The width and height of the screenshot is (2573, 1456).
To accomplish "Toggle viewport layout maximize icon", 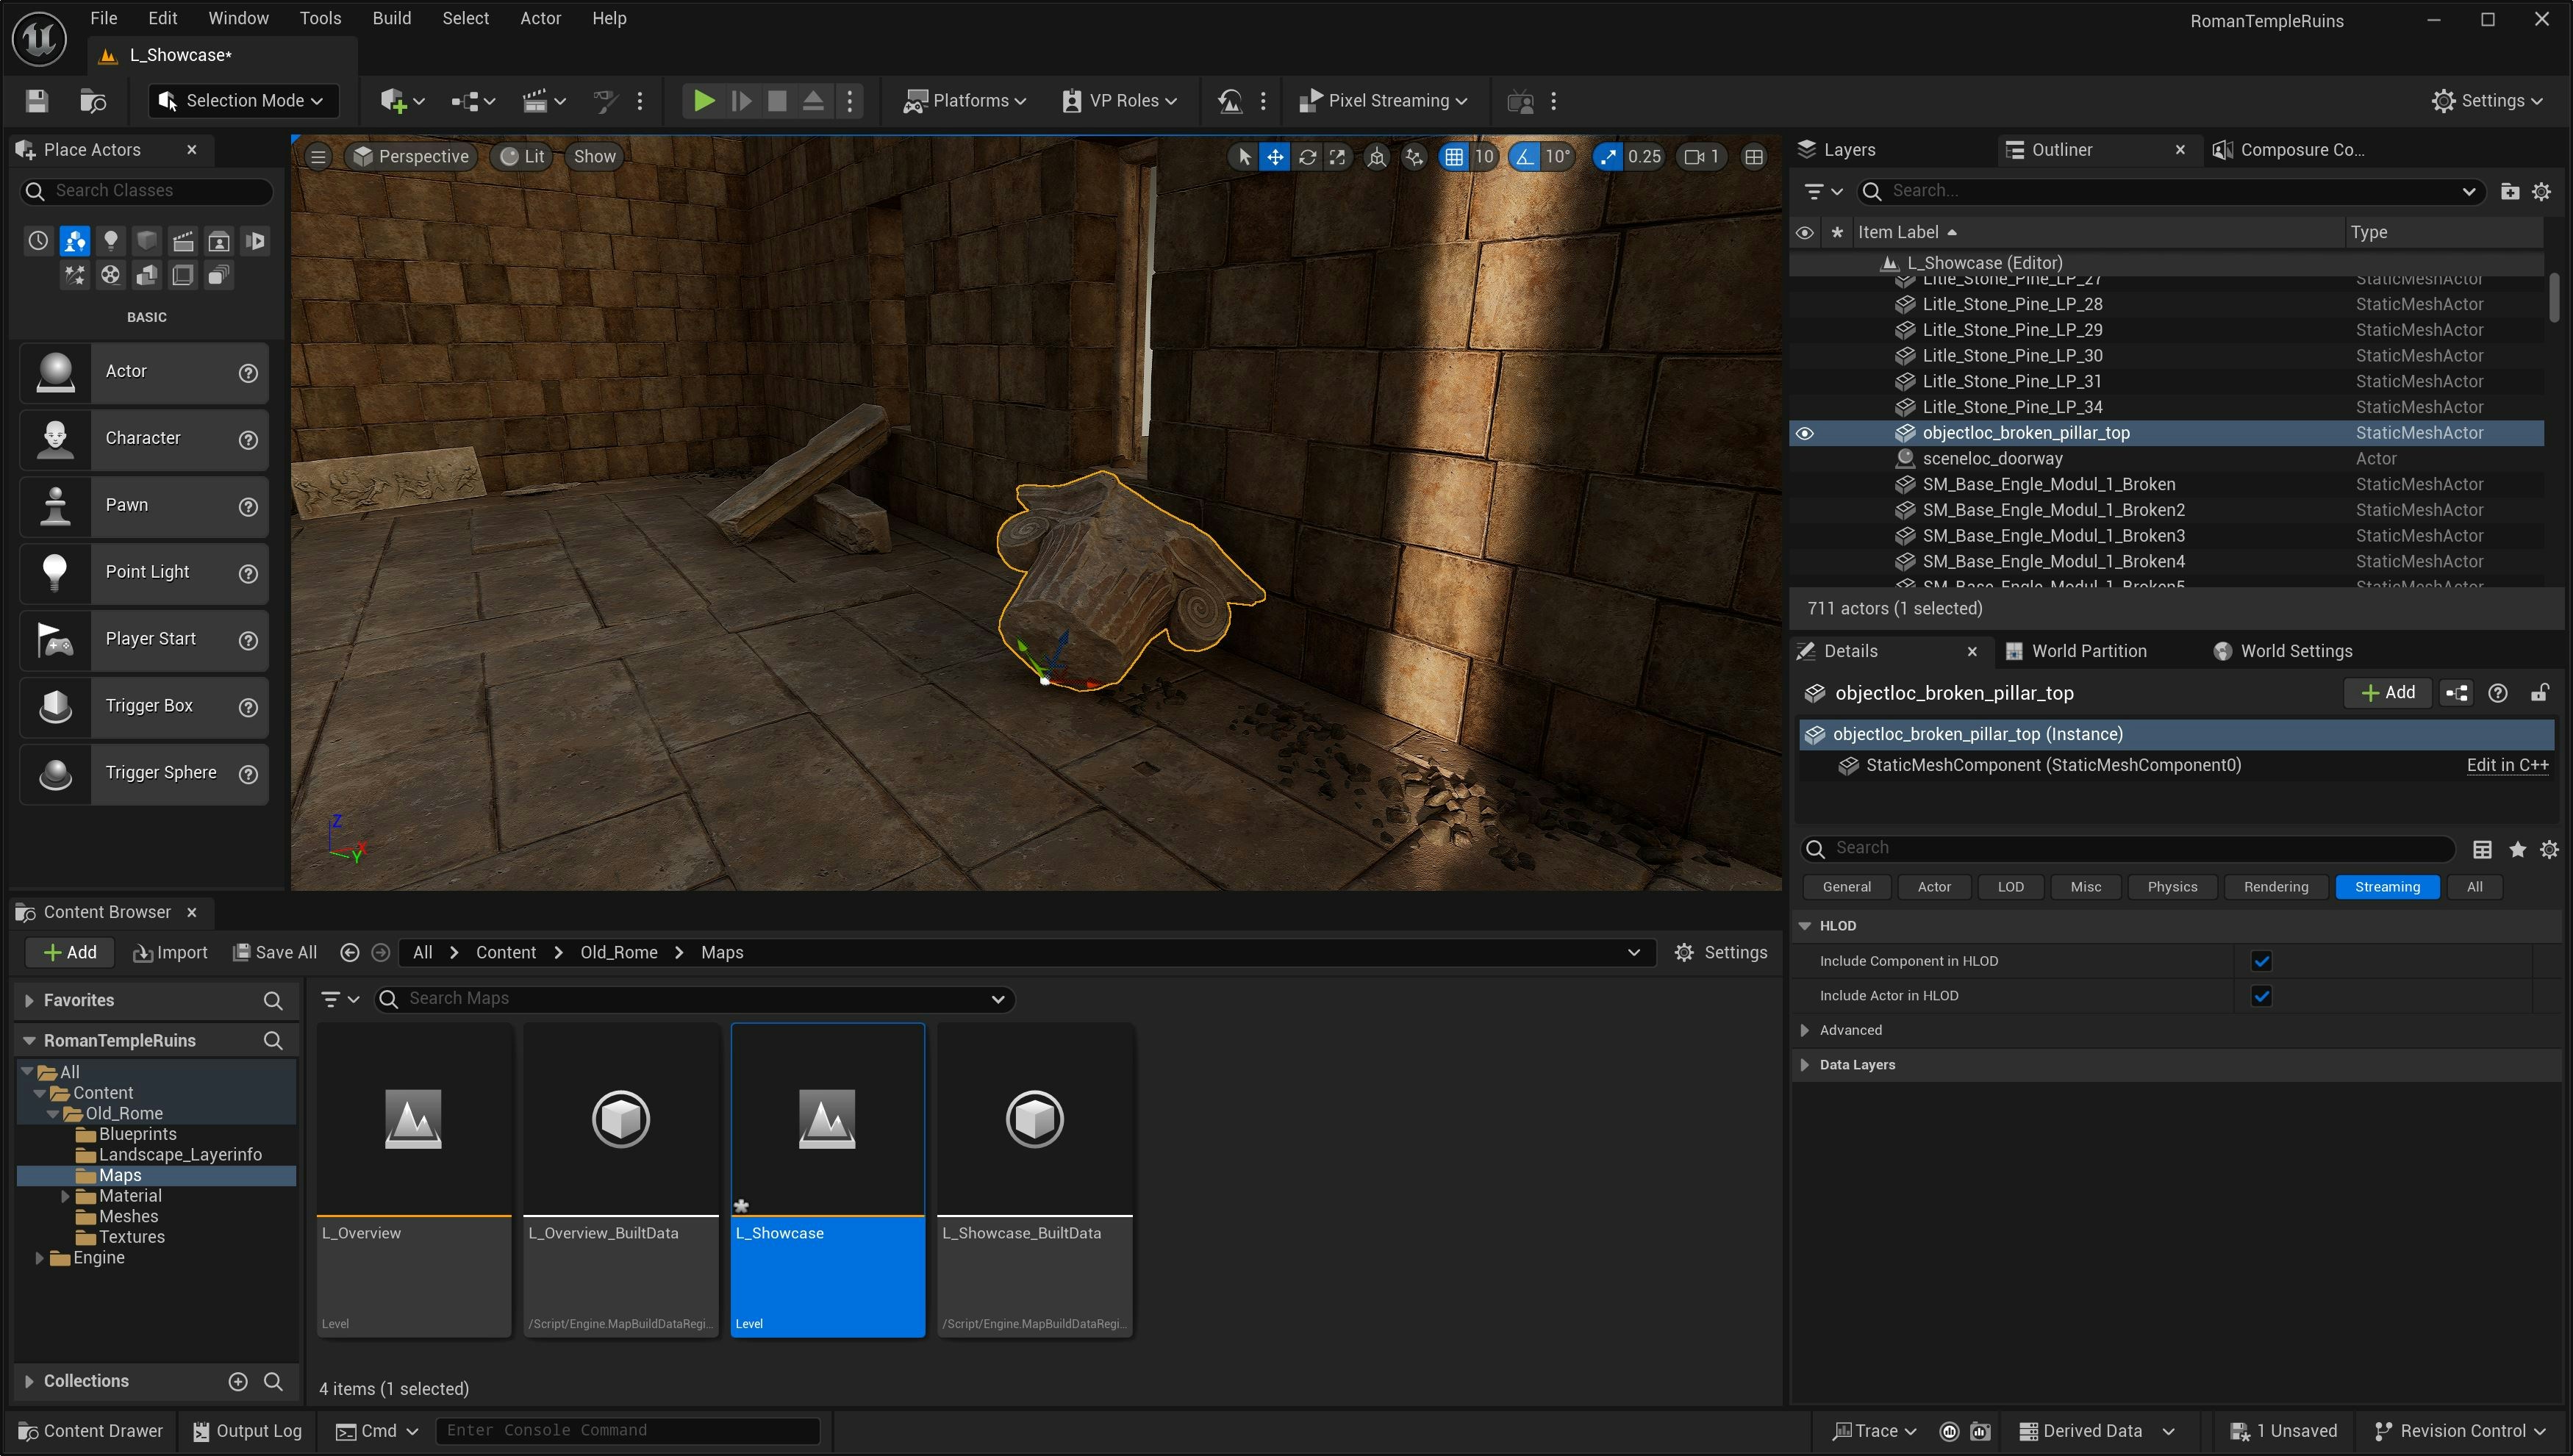I will 1754,157.
